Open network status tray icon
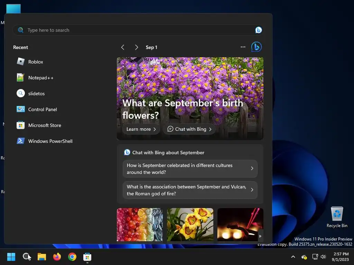The width and height of the screenshot is (354, 265). [x=315, y=257]
